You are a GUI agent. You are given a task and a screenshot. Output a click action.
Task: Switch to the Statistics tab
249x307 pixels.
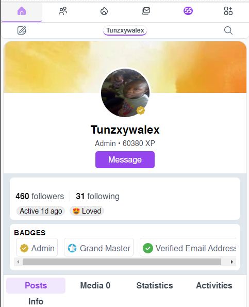click(x=155, y=285)
